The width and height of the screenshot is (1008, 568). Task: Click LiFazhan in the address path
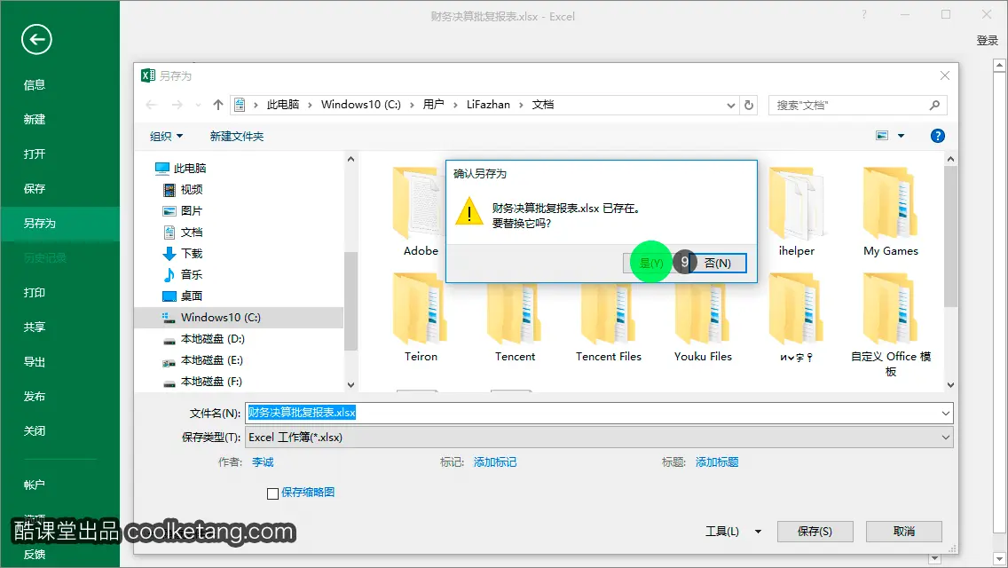coord(488,105)
